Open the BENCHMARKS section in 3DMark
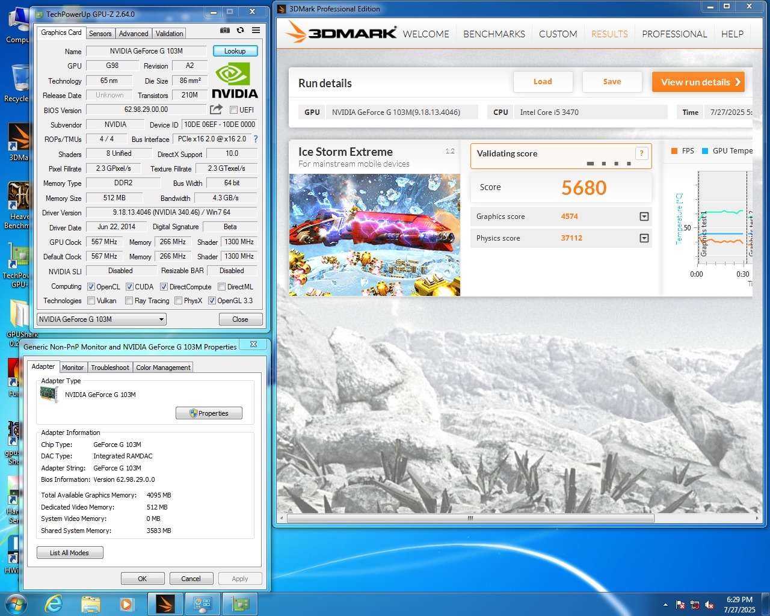 [x=494, y=34]
